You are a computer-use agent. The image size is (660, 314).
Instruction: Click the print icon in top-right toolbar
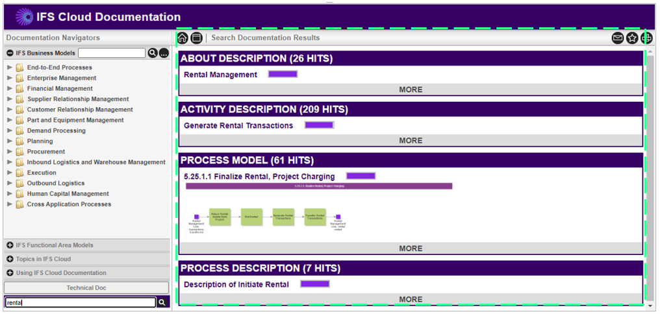click(646, 38)
